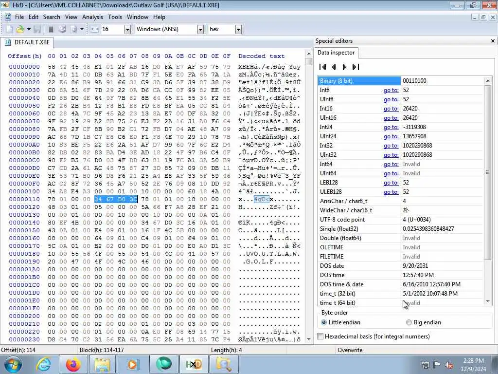Open the green orb app on taskbar
The height and width of the screenshot is (374, 498).
tap(163, 364)
